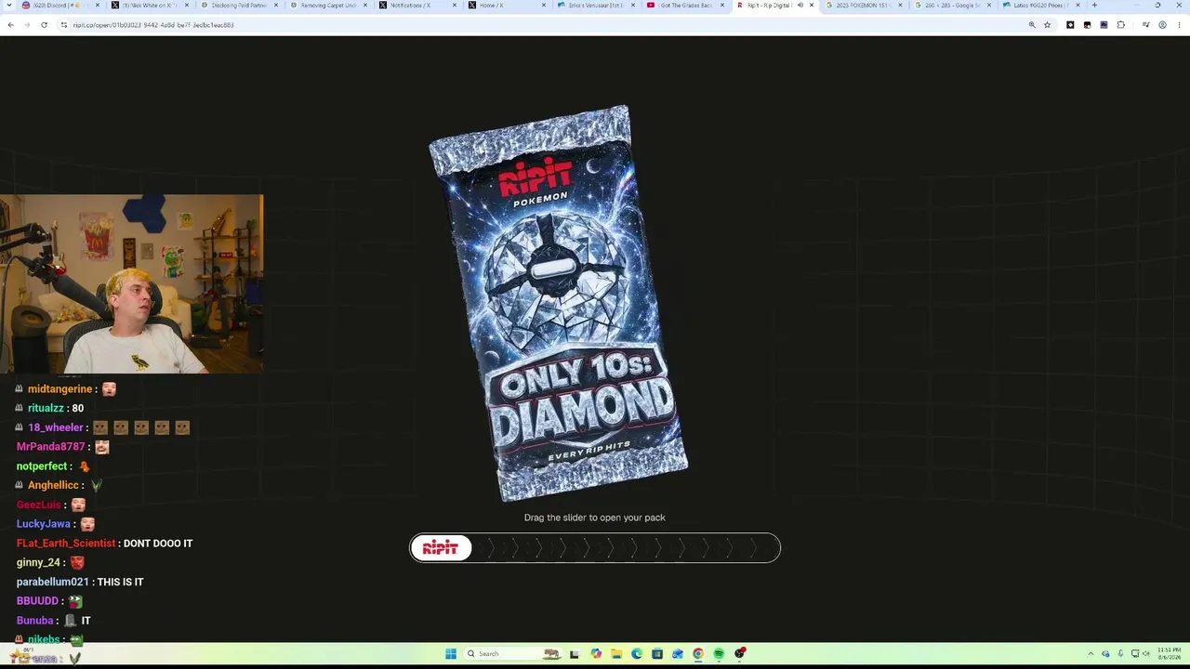The height and width of the screenshot is (669, 1190).
Task: Click the streamer webcam overlay
Action: (132, 283)
